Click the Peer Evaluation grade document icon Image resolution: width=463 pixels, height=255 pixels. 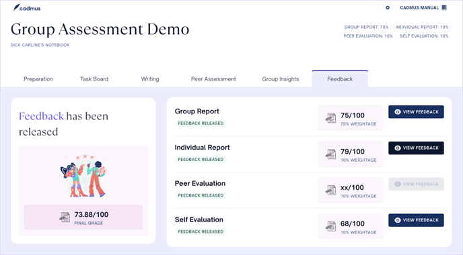pyautogui.click(x=330, y=190)
